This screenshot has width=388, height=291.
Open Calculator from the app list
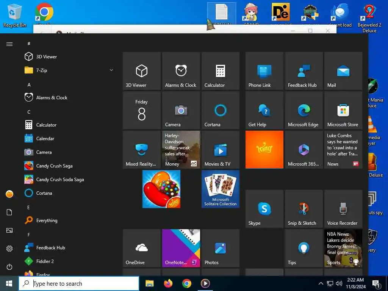69,125
